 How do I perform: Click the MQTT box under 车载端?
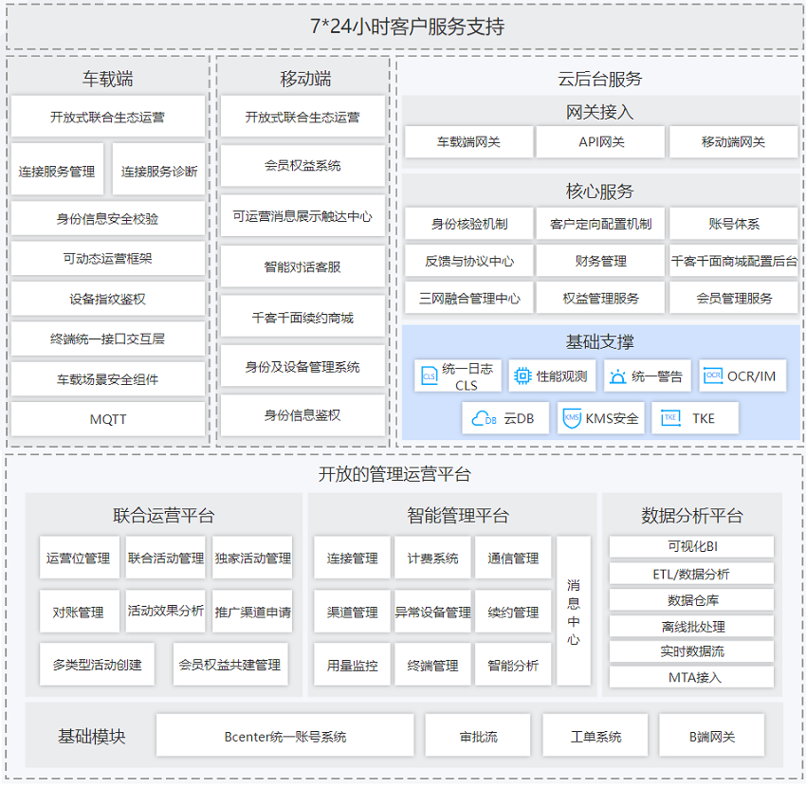click(108, 419)
